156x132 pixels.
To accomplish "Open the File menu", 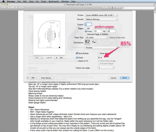I will coord(19,2).
